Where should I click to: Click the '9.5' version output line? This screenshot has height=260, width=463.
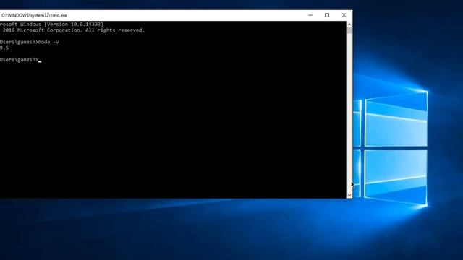[4, 48]
